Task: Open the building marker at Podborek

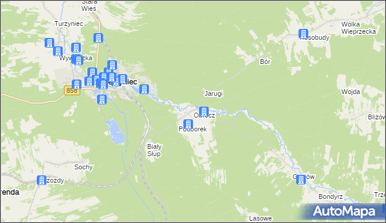Action: tap(188, 124)
